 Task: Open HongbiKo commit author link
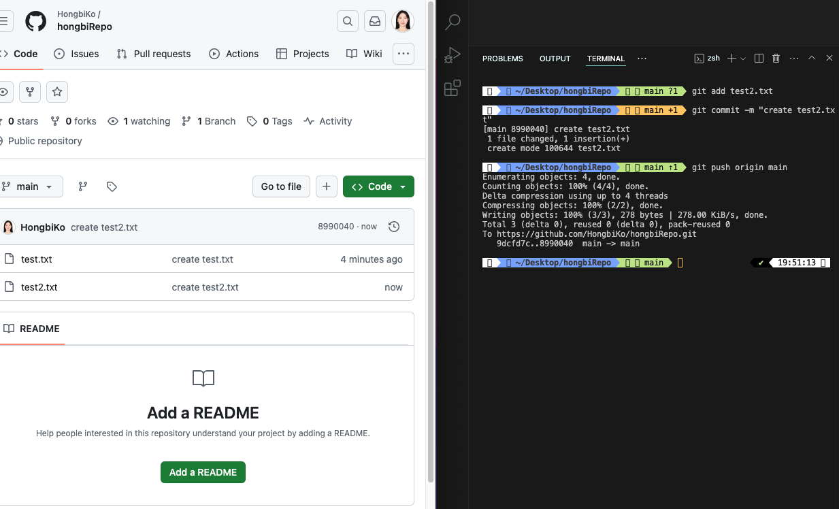point(43,227)
